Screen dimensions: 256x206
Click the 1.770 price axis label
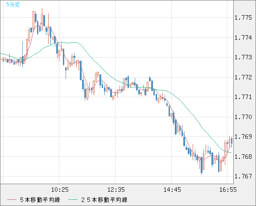coord(243,117)
